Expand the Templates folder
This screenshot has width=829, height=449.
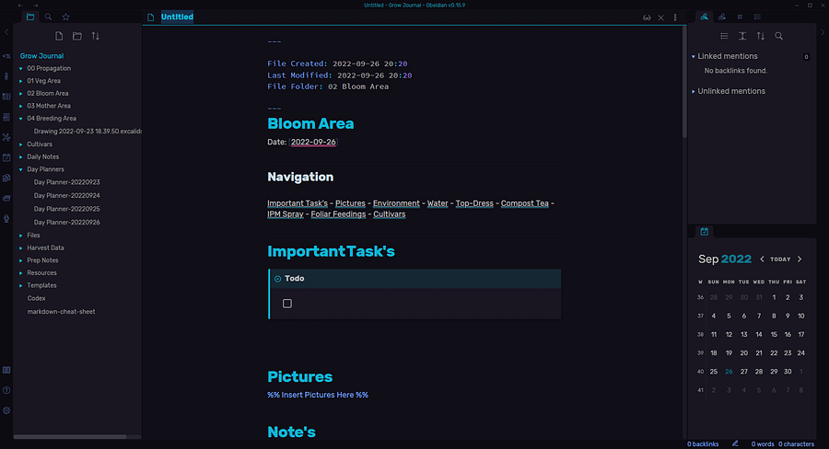tap(20, 286)
